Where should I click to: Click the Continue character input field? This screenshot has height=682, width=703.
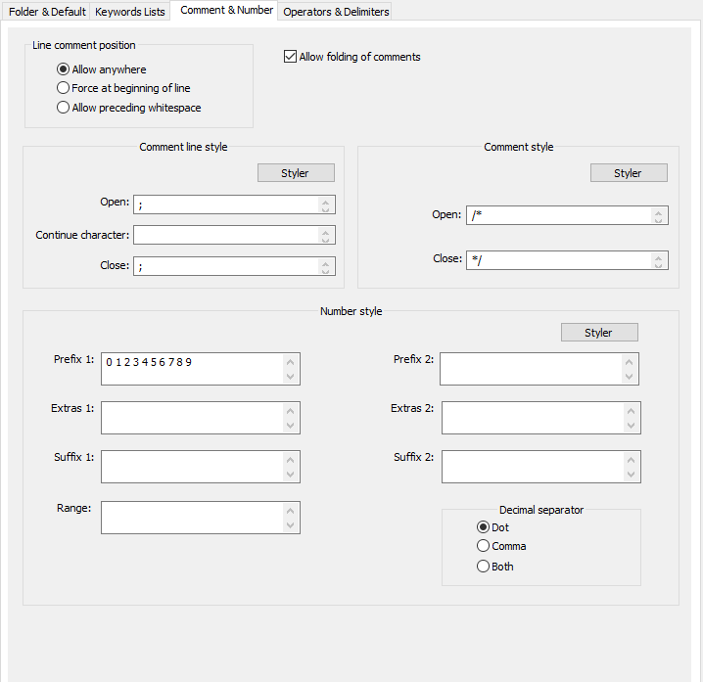[x=225, y=235]
